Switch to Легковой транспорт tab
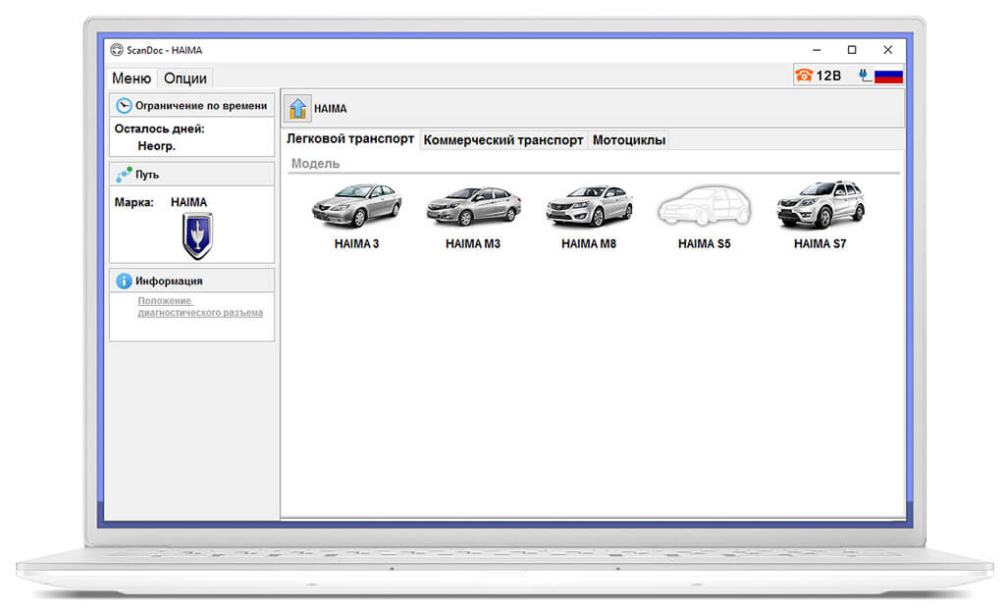Image resolution: width=1005 pixels, height=614 pixels. tap(350, 139)
